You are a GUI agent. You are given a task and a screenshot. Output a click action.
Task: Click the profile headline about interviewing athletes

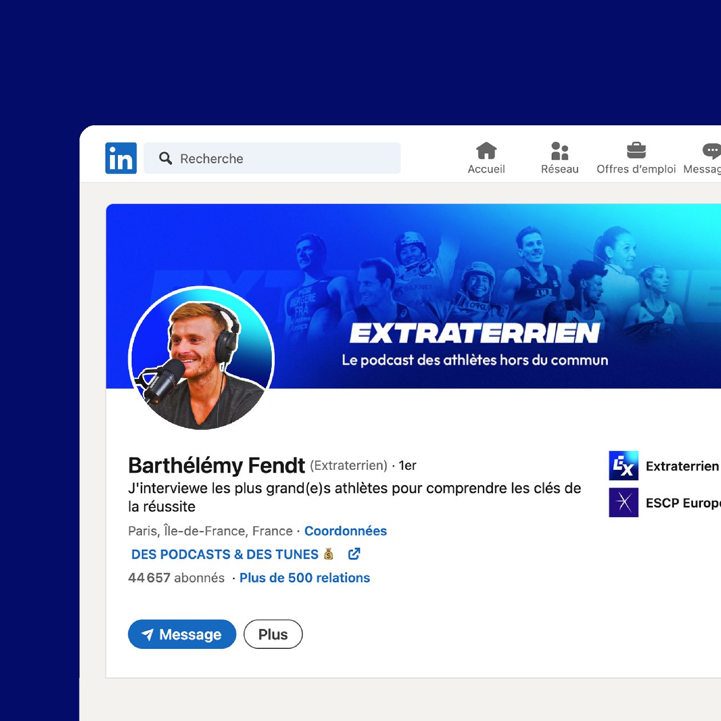coord(354,497)
